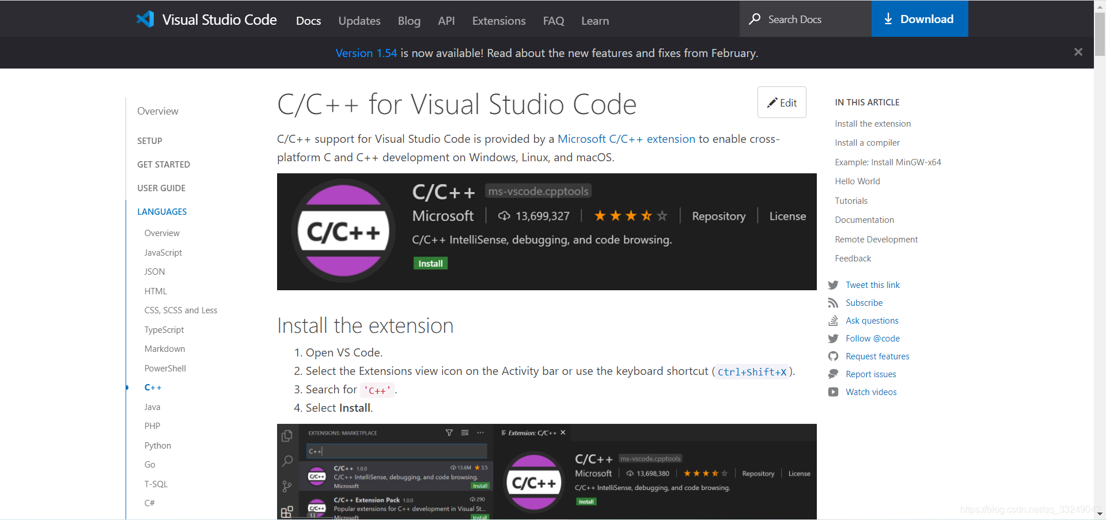This screenshot has width=1106, height=520.
Task: Click the large C/C++ extension logo
Action: tap(343, 231)
